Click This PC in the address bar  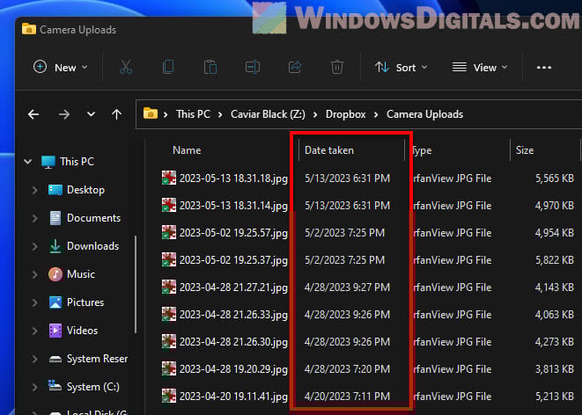(x=193, y=114)
